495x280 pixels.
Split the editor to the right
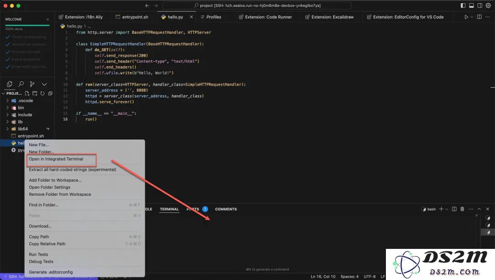[x=479, y=17]
